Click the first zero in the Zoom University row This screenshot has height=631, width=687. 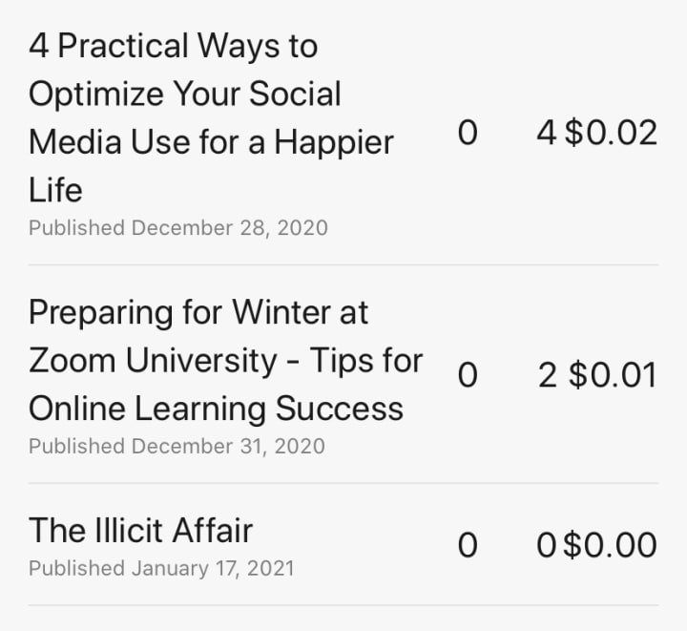click(467, 375)
